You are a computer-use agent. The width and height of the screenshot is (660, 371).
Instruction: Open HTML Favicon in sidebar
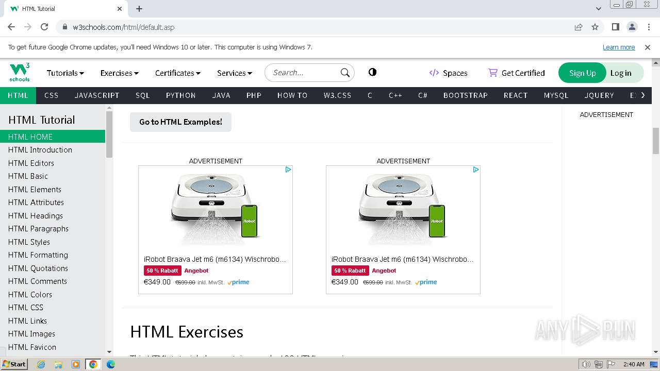[x=53, y=347]
